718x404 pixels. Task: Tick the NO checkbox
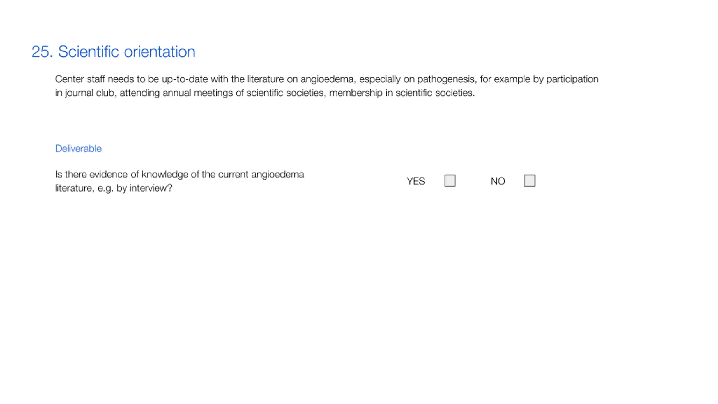[x=530, y=180]
